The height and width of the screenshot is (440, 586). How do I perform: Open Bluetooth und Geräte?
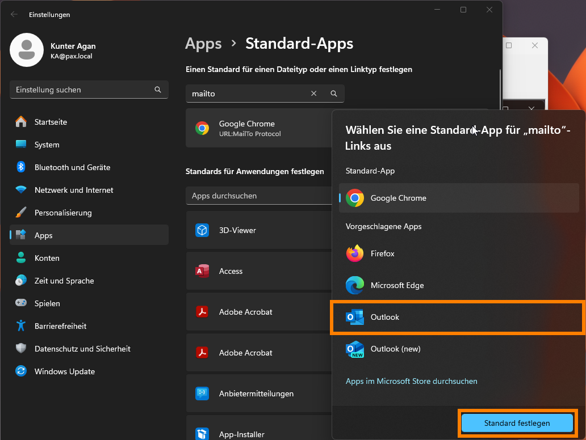[89, 167]
